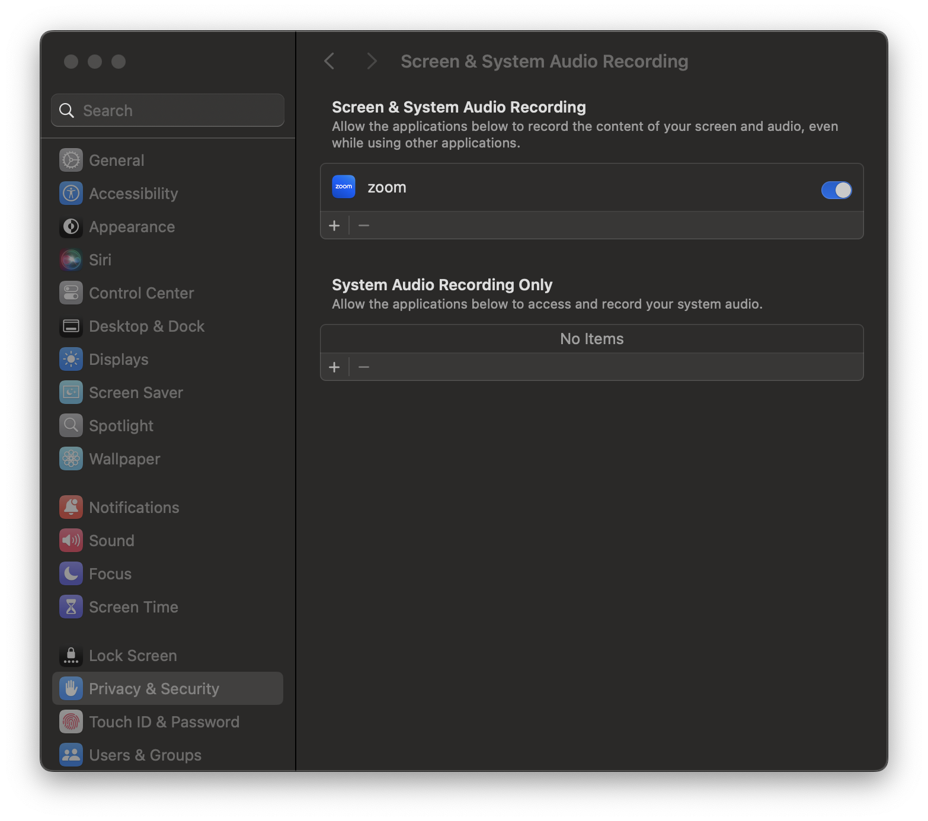Open Control Center settings
Image resolution: width=928 pixels, height=821 pixels.
pyautogui.click(x=141, y=293)
